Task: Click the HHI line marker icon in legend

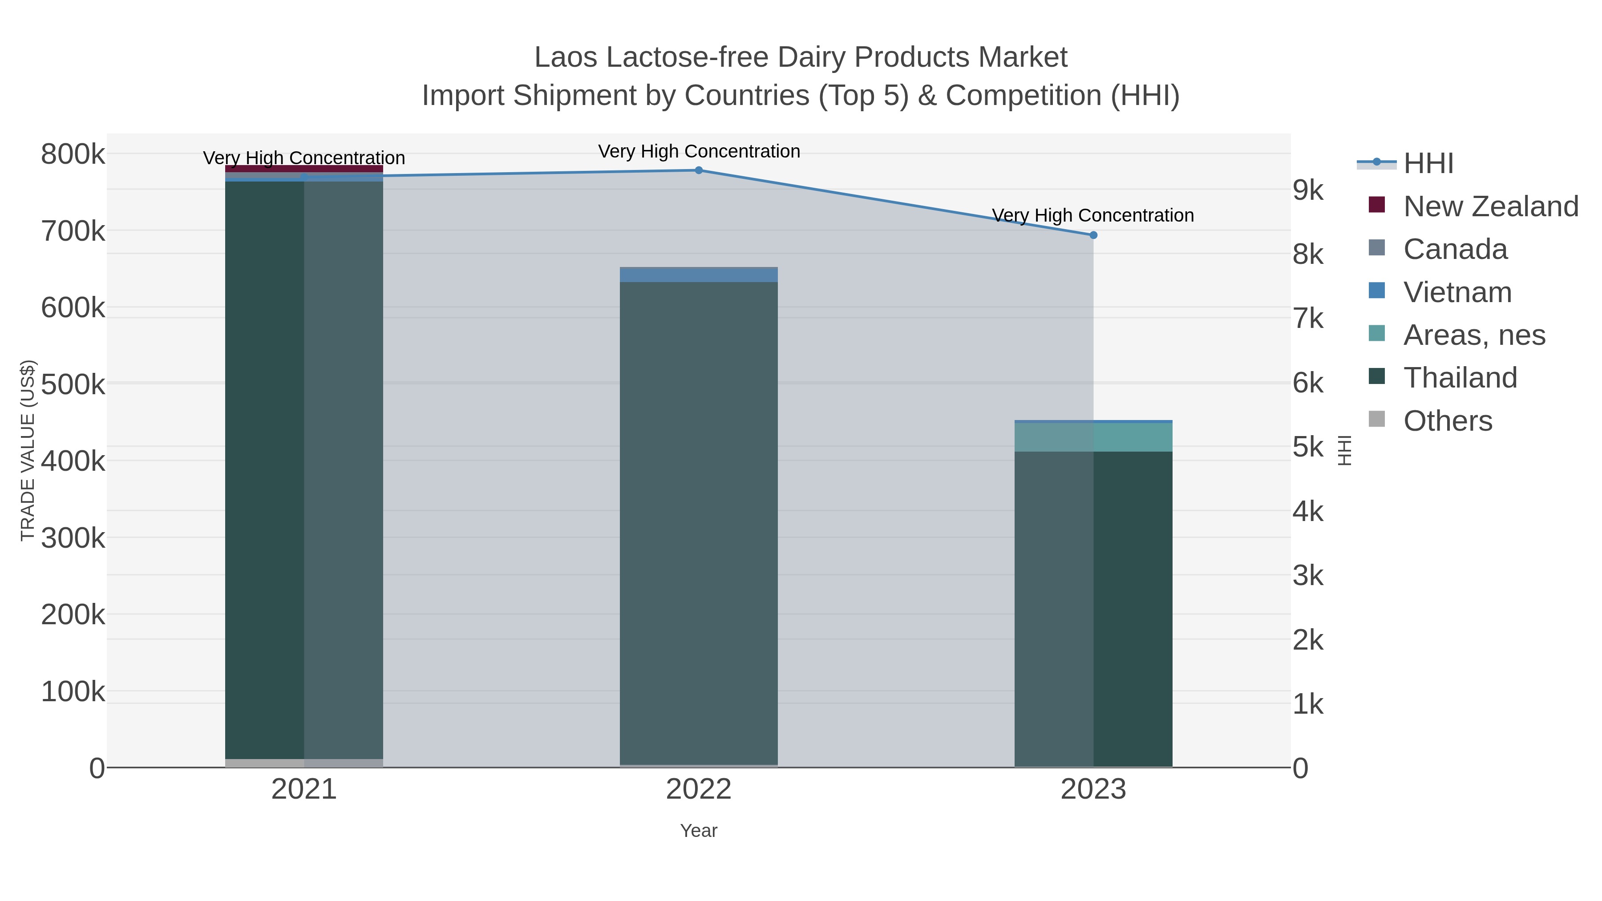Action: click(1376, 162)
